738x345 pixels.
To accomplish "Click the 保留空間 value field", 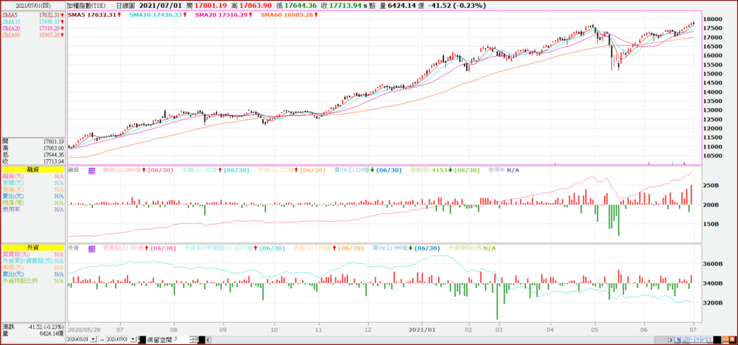I will (x=181, y=339).
